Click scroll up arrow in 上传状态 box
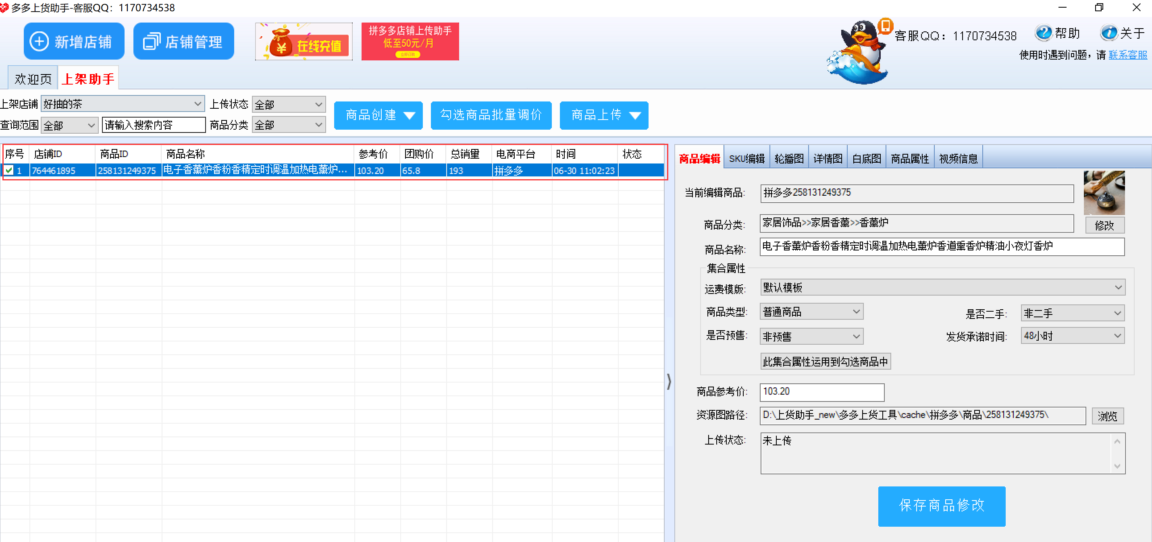The width and height of the screenshot is (1152, 542). [1117, 441]
